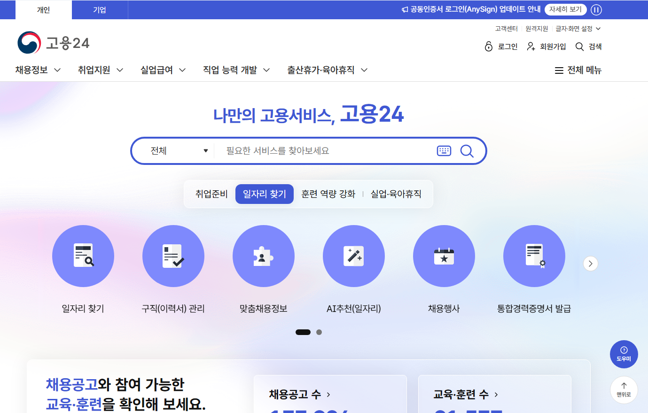This screenshot has width=648, height=413.
Task: Switch to the 기업 tab
Action: pos(100,10)
